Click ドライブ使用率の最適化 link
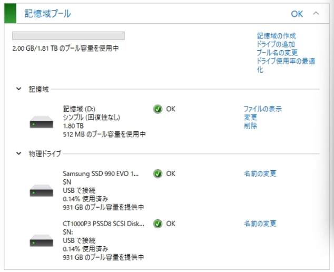 pyautogui.click(x=286, y=65)
